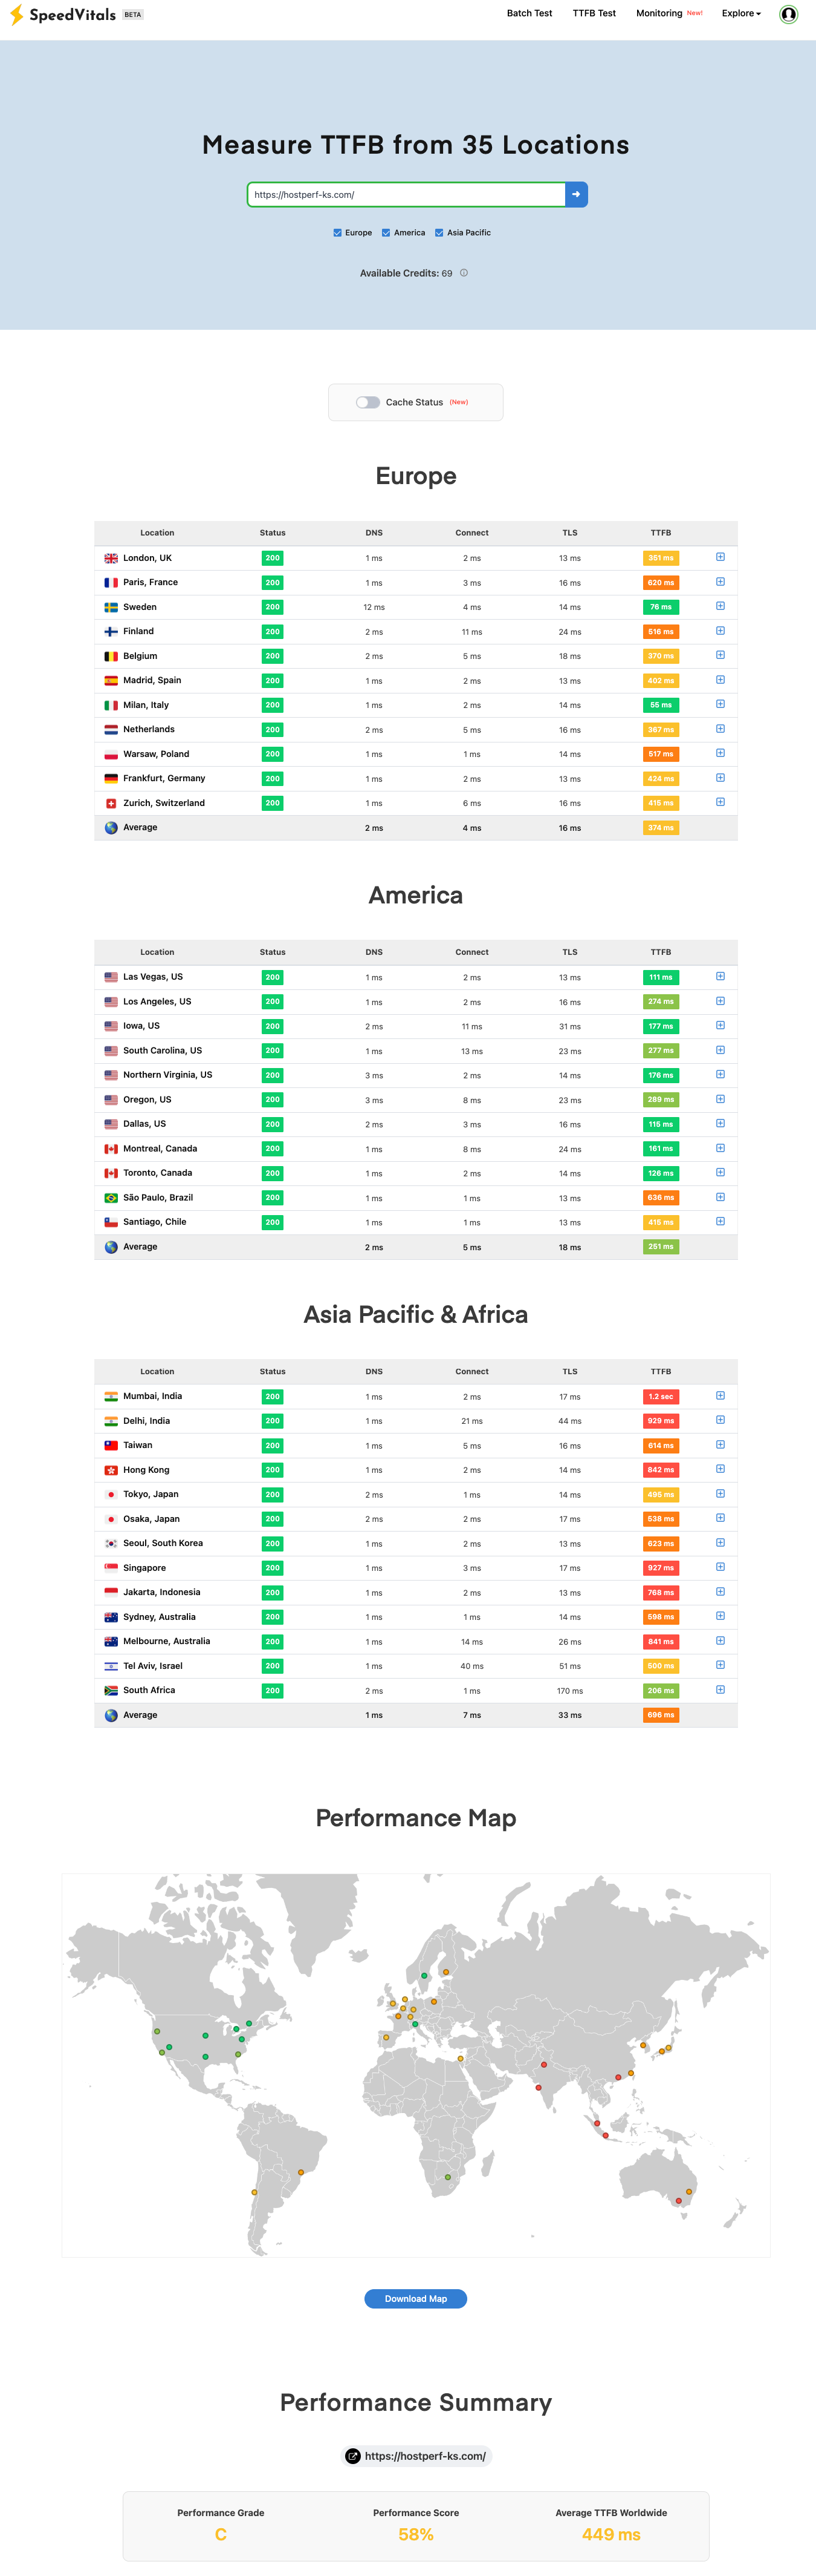Viewport: 816px width, 2576px height.
Task: Open the Monitoring menu item
Action: click(x=659, y=14)
